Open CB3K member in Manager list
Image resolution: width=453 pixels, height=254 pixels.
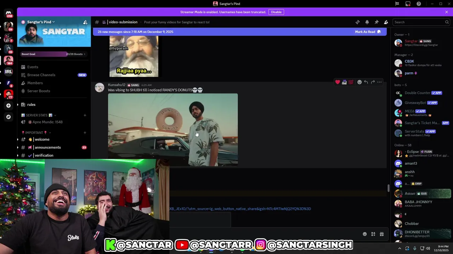[423, 63]
